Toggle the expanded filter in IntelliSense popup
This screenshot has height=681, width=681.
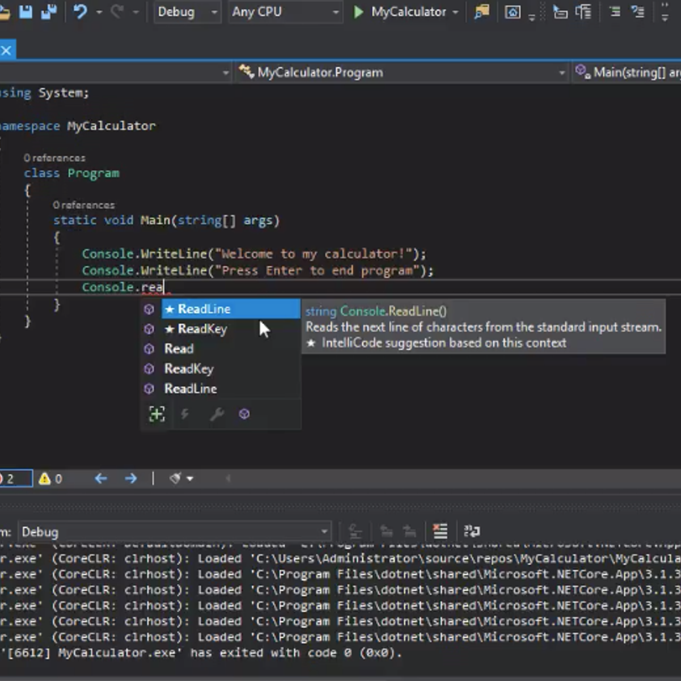tap(157, 414)
